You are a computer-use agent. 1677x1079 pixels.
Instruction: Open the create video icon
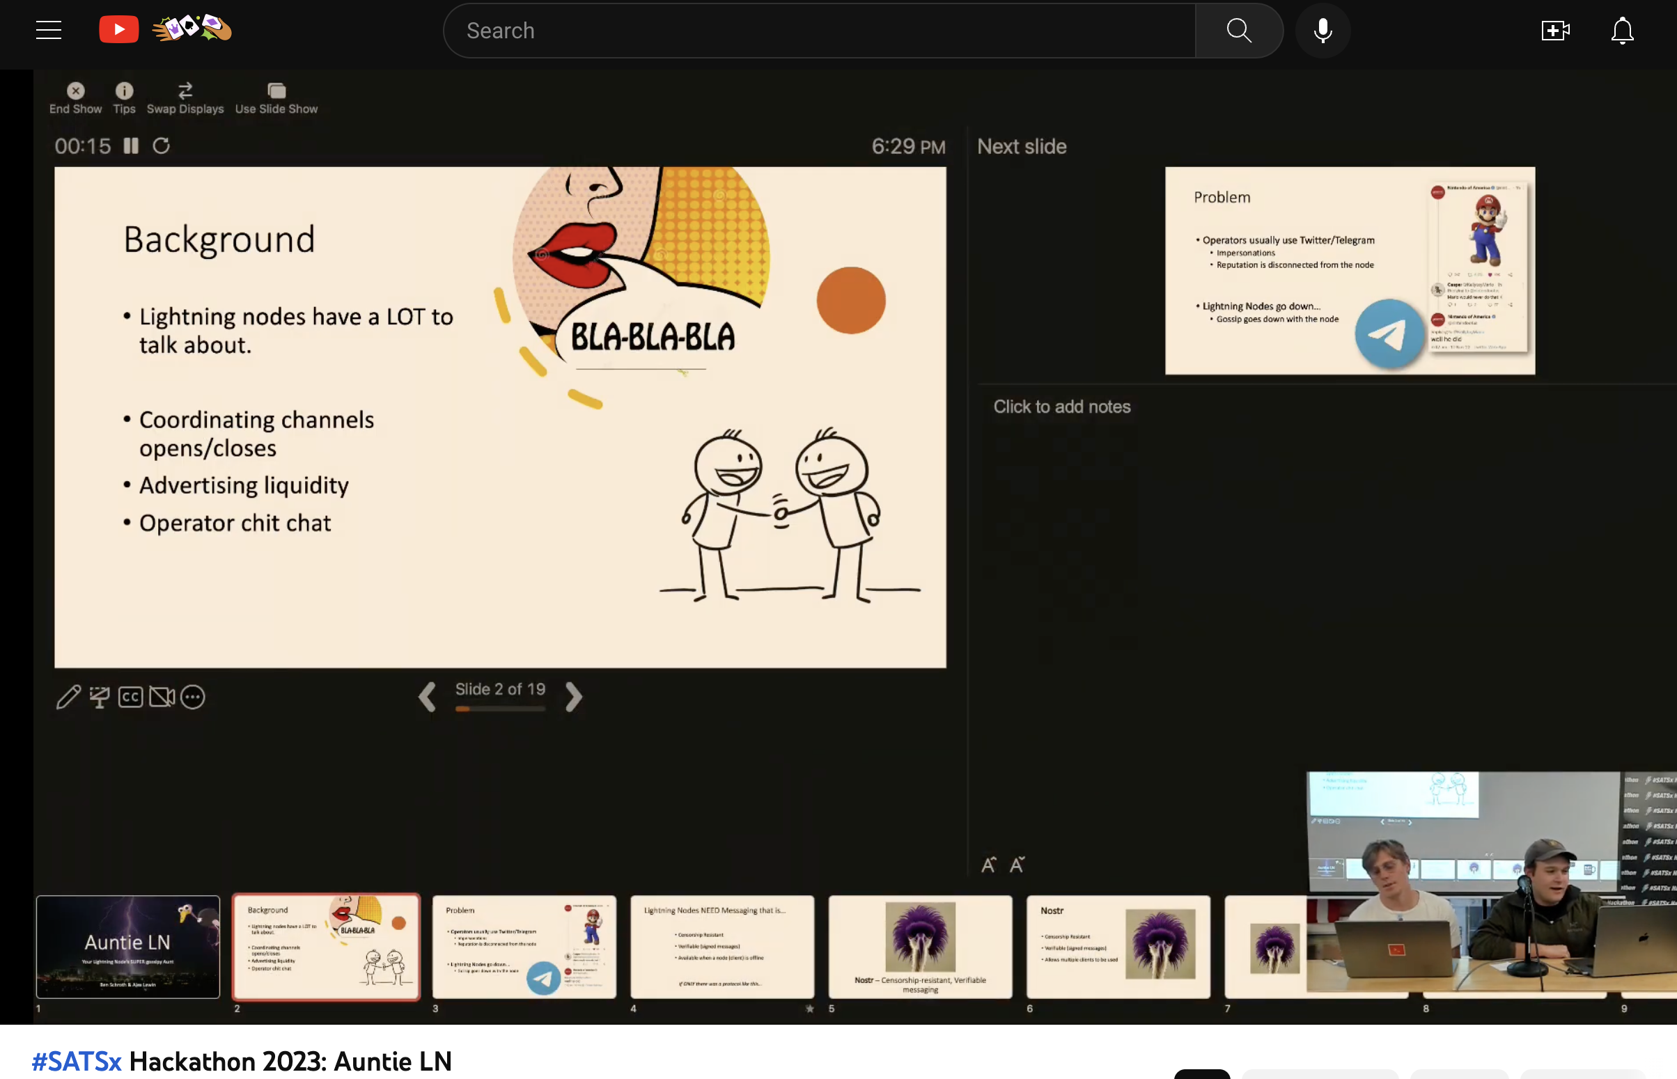[x=1555, y=30]
